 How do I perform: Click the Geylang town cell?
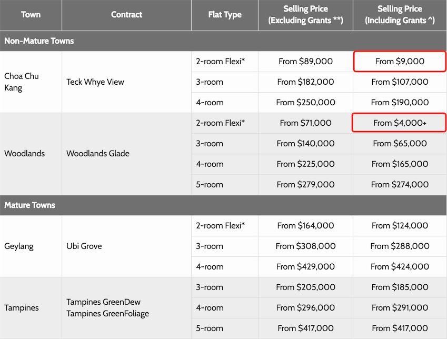click(x=20, y=246)
